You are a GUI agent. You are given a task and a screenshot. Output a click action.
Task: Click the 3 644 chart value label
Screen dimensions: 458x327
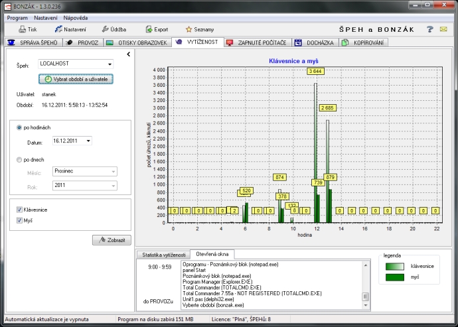click(x=315, y=71)
